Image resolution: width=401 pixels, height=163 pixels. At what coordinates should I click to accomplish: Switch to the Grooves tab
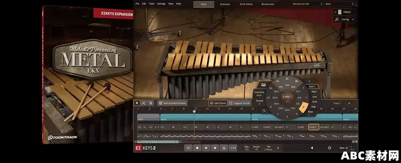[225, 4]
